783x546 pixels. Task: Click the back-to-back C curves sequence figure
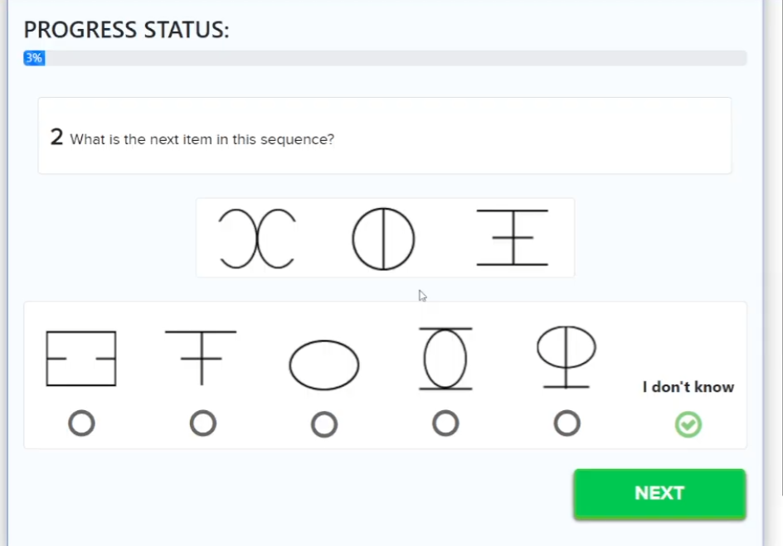coord(257,239)
